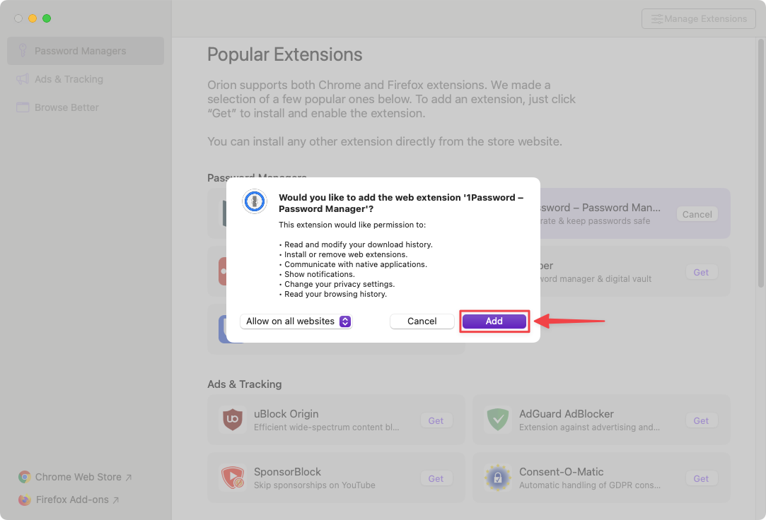Click the 1Password keyhole icon in the dialog
The width and height of the screenshot is (766, 520).
tap(254, 202)
